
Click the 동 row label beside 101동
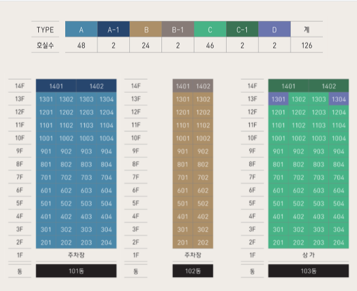[x=20, y=271]
